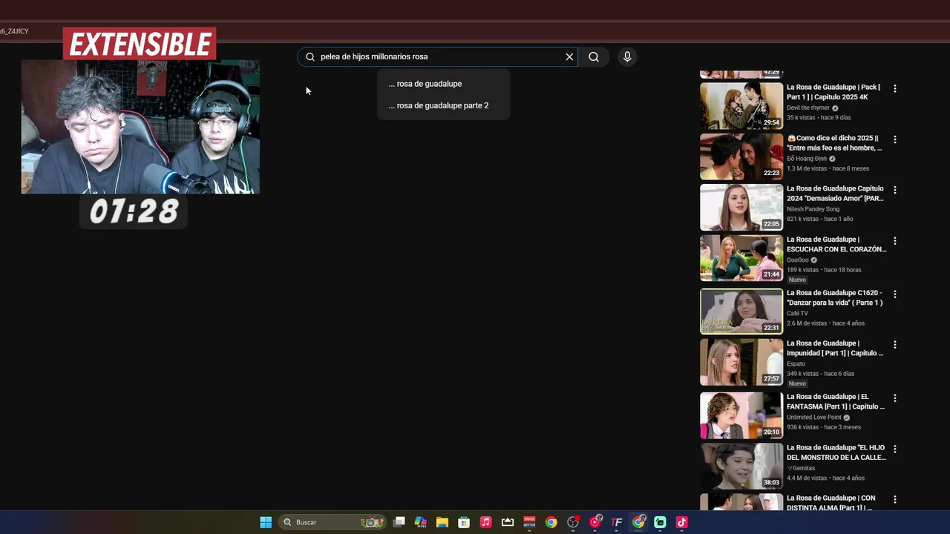Open video title 'Como dice el dicho 2025'
The image size is (950, 534).
click(834, 143)
